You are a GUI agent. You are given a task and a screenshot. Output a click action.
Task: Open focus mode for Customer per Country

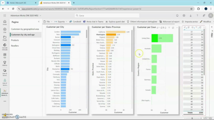[x=173, y=28]
